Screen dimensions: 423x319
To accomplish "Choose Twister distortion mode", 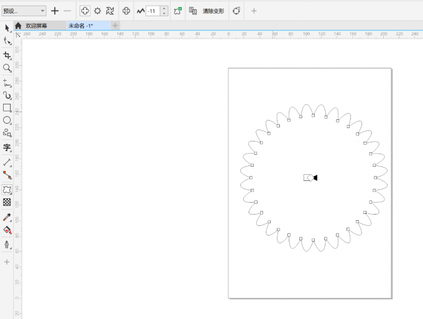I will (110, 11).
